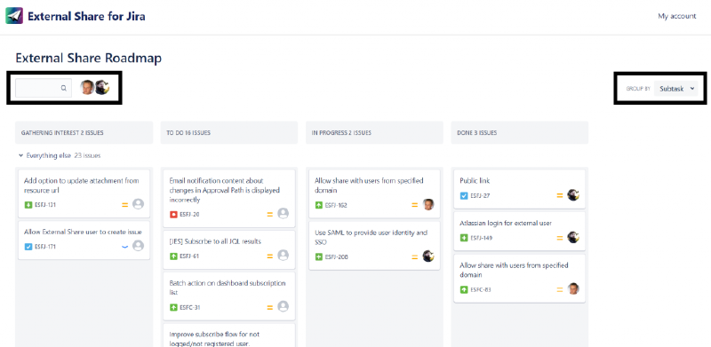711x347 pixels.
Task: Click the ESFJ-61 issue key
Action: pos(189,256)
